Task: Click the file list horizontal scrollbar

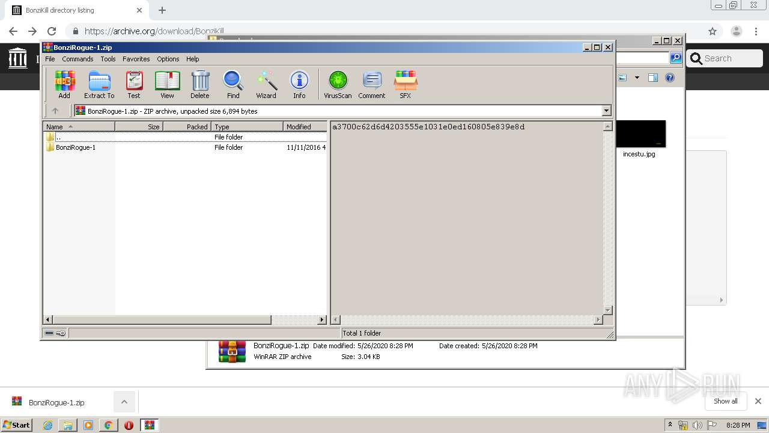Action: (162, 320)
